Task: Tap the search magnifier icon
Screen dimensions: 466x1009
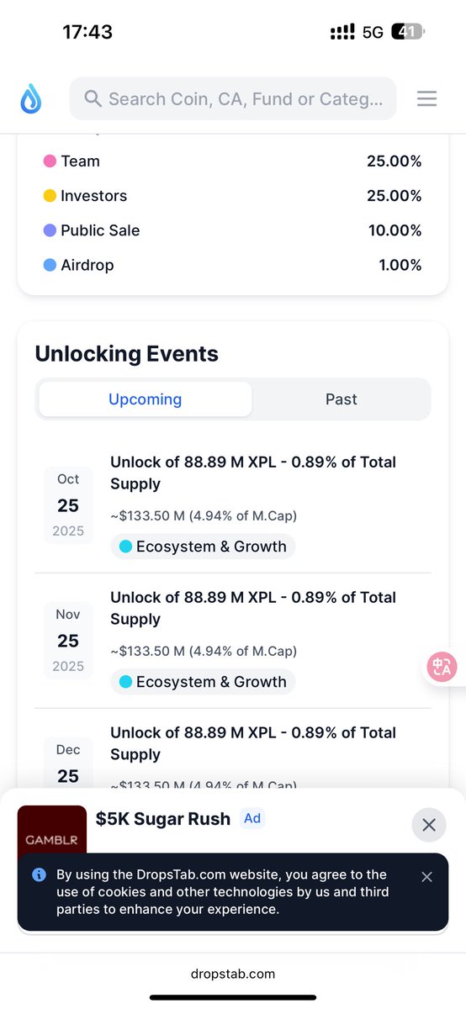Action: tap(93, 99)
